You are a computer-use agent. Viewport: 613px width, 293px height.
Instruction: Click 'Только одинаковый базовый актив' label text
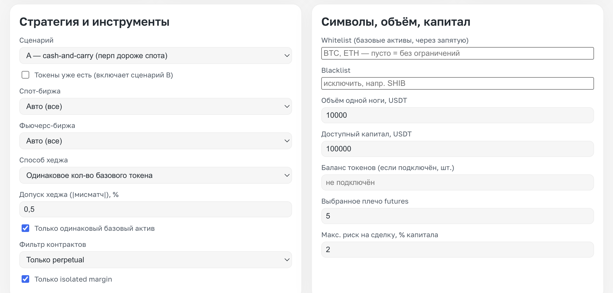[x=95, y=228]
